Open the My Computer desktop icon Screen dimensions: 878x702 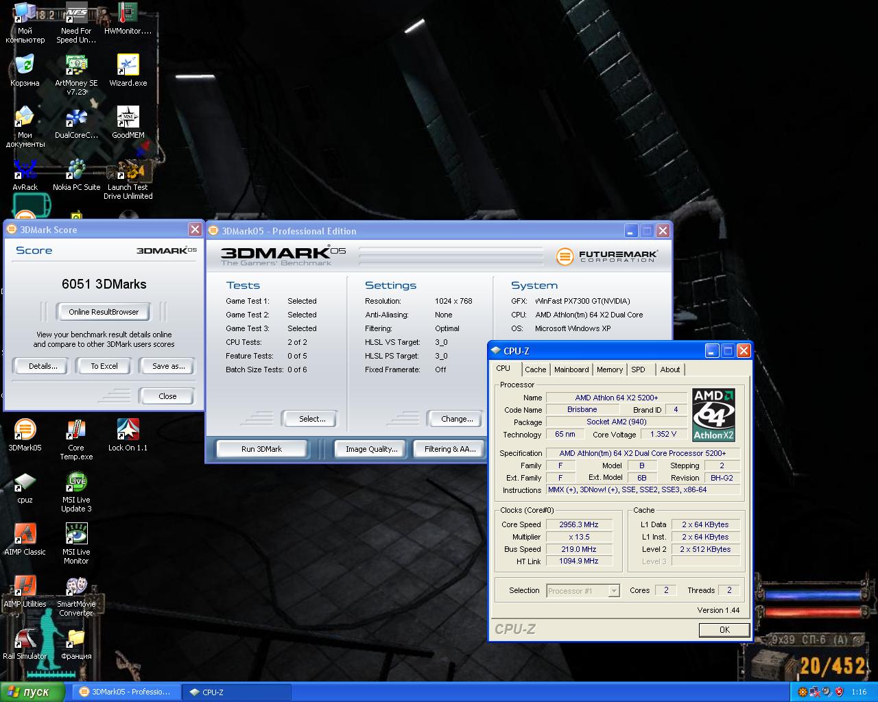pos(25,23)
